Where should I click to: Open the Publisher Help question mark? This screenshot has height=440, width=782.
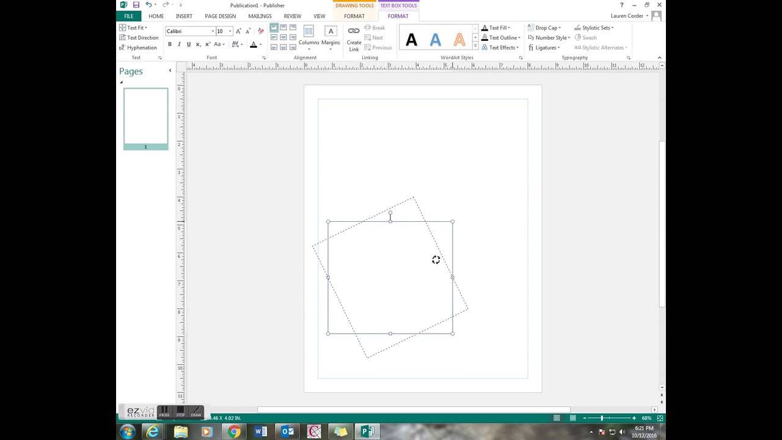[x=622, y=5]
